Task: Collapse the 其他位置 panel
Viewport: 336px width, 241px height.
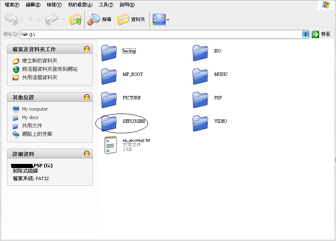Action: [87, 97]
